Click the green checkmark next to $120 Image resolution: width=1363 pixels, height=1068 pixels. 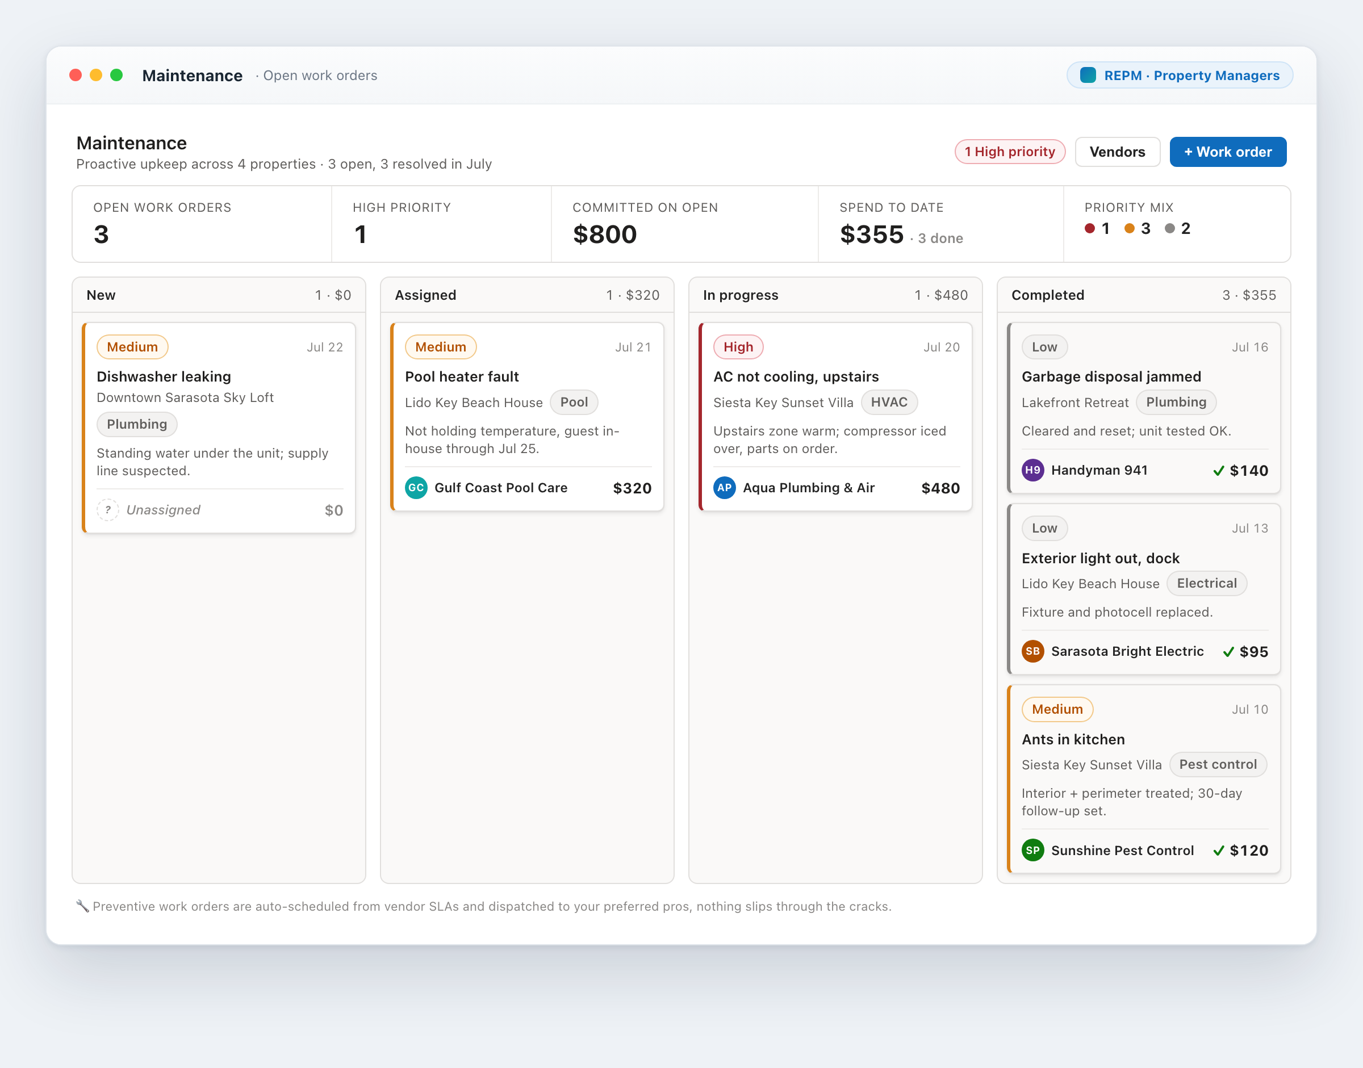click(1219, 851)
